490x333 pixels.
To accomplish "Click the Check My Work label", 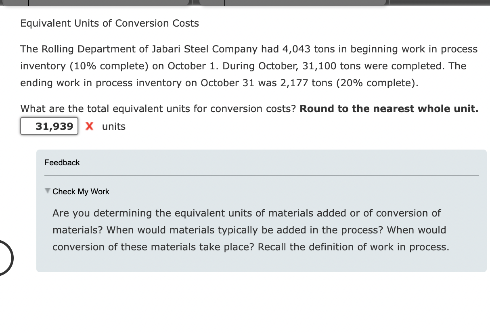I will coord(80,191).
